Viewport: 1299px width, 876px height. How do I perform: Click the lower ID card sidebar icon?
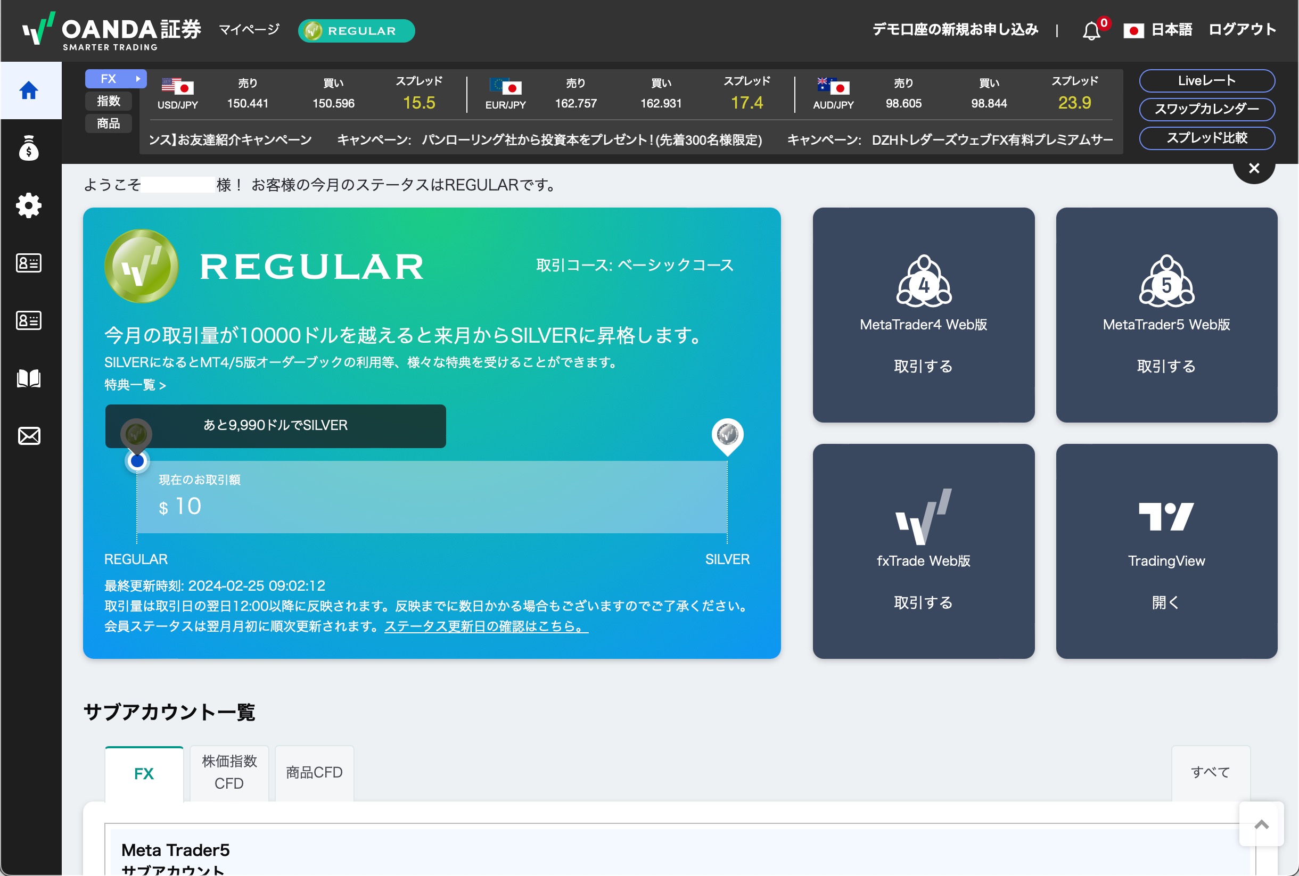tap(29, 320)
